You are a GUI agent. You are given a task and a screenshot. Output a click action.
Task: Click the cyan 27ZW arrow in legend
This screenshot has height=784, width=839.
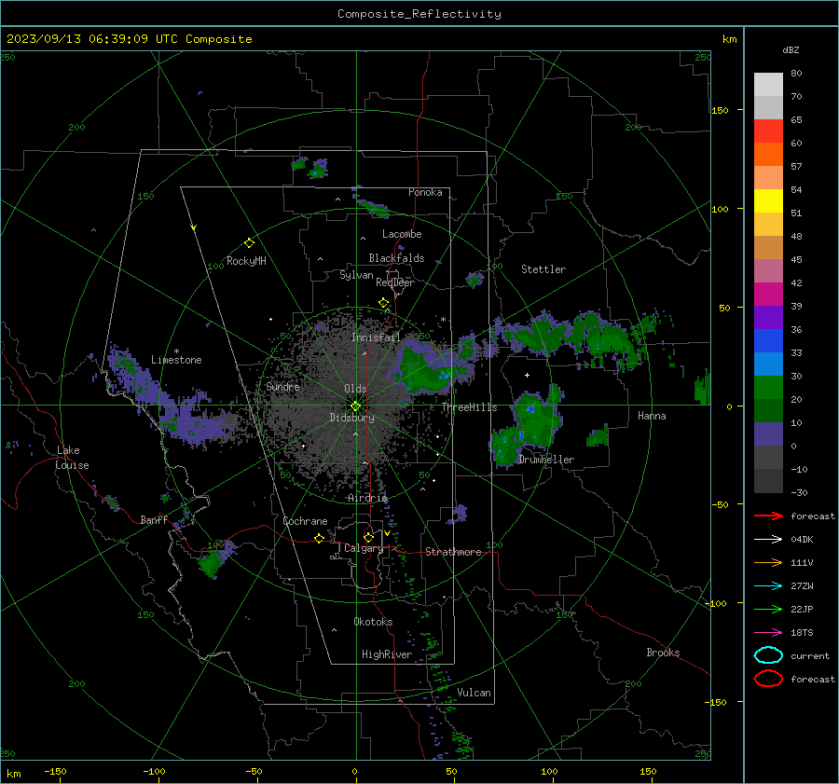pos(768,586)
